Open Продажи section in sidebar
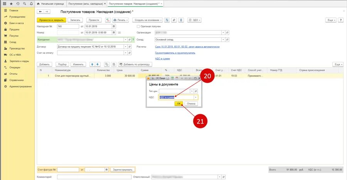 [x=14, y=29]
